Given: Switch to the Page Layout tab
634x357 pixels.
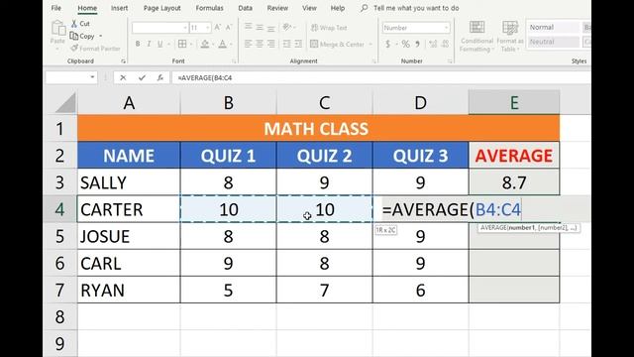Looking at the screenshot, I should coord(162,8).
